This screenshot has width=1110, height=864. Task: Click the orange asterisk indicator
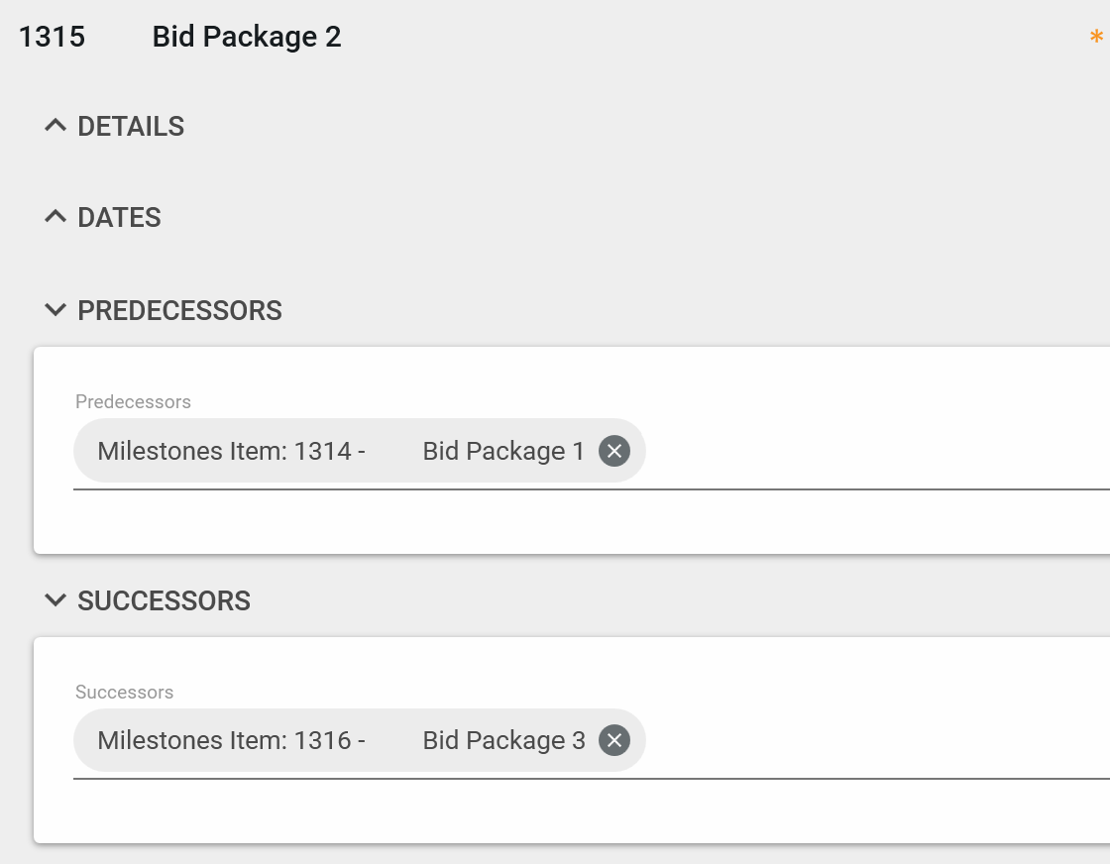tap(1096, 39)
